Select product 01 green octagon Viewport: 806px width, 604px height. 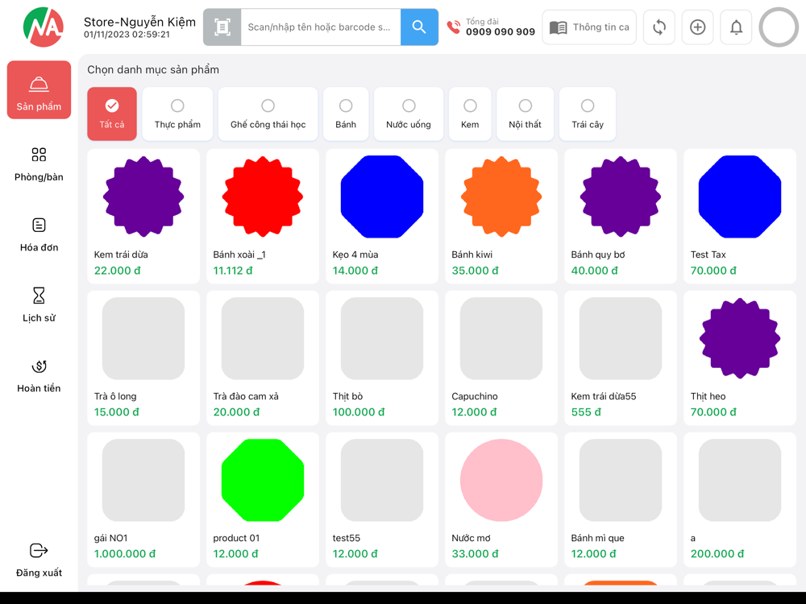pyautogui.click(x=263, y=500)
